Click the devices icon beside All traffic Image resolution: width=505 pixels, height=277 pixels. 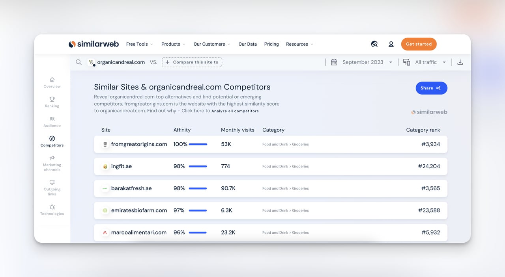[x=407, y=62]
